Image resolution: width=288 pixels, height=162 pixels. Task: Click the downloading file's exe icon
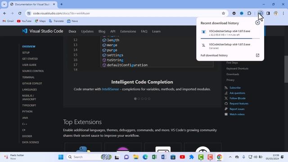coord(203,32)
